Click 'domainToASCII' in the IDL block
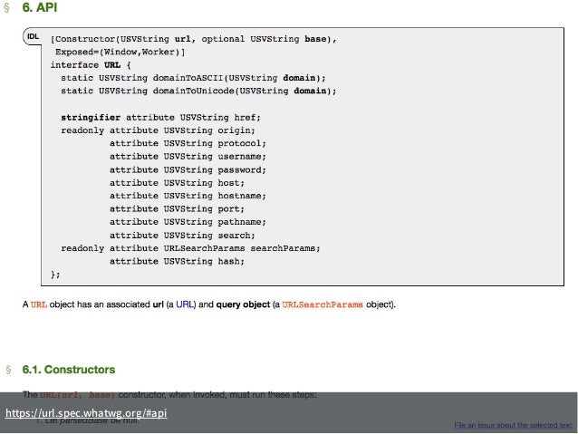This screenshot has width=578, height=434. 188,78
